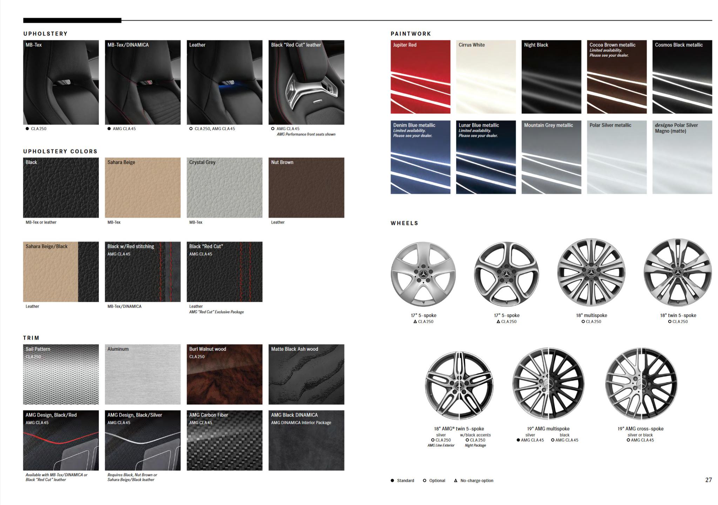Open the MB-Tex seat photo for CLA 250
Image resolution: width=718 pixels, height=505 pixels.
(61, 82)
